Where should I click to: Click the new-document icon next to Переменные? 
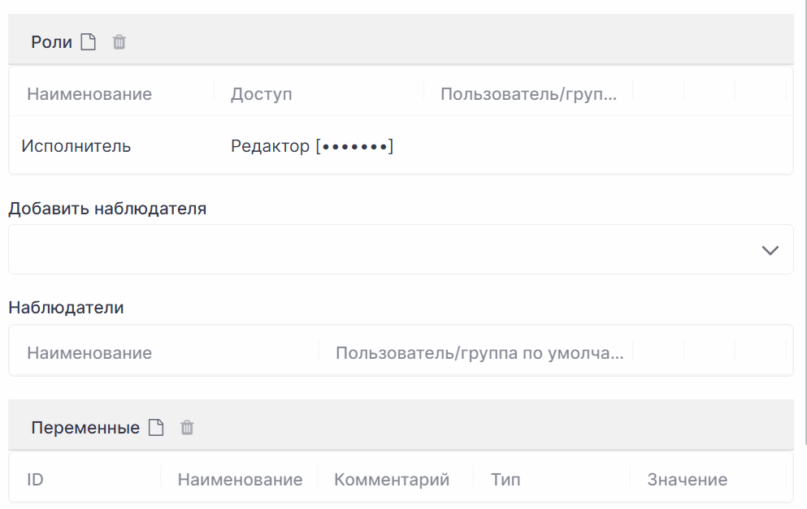tap(156, 427)
